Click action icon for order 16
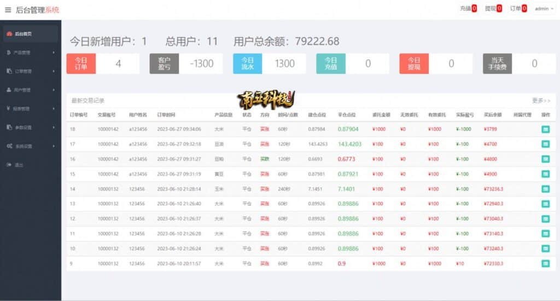Image resolution: width=560 pixels, height=301 pixels. pos(545,159)
